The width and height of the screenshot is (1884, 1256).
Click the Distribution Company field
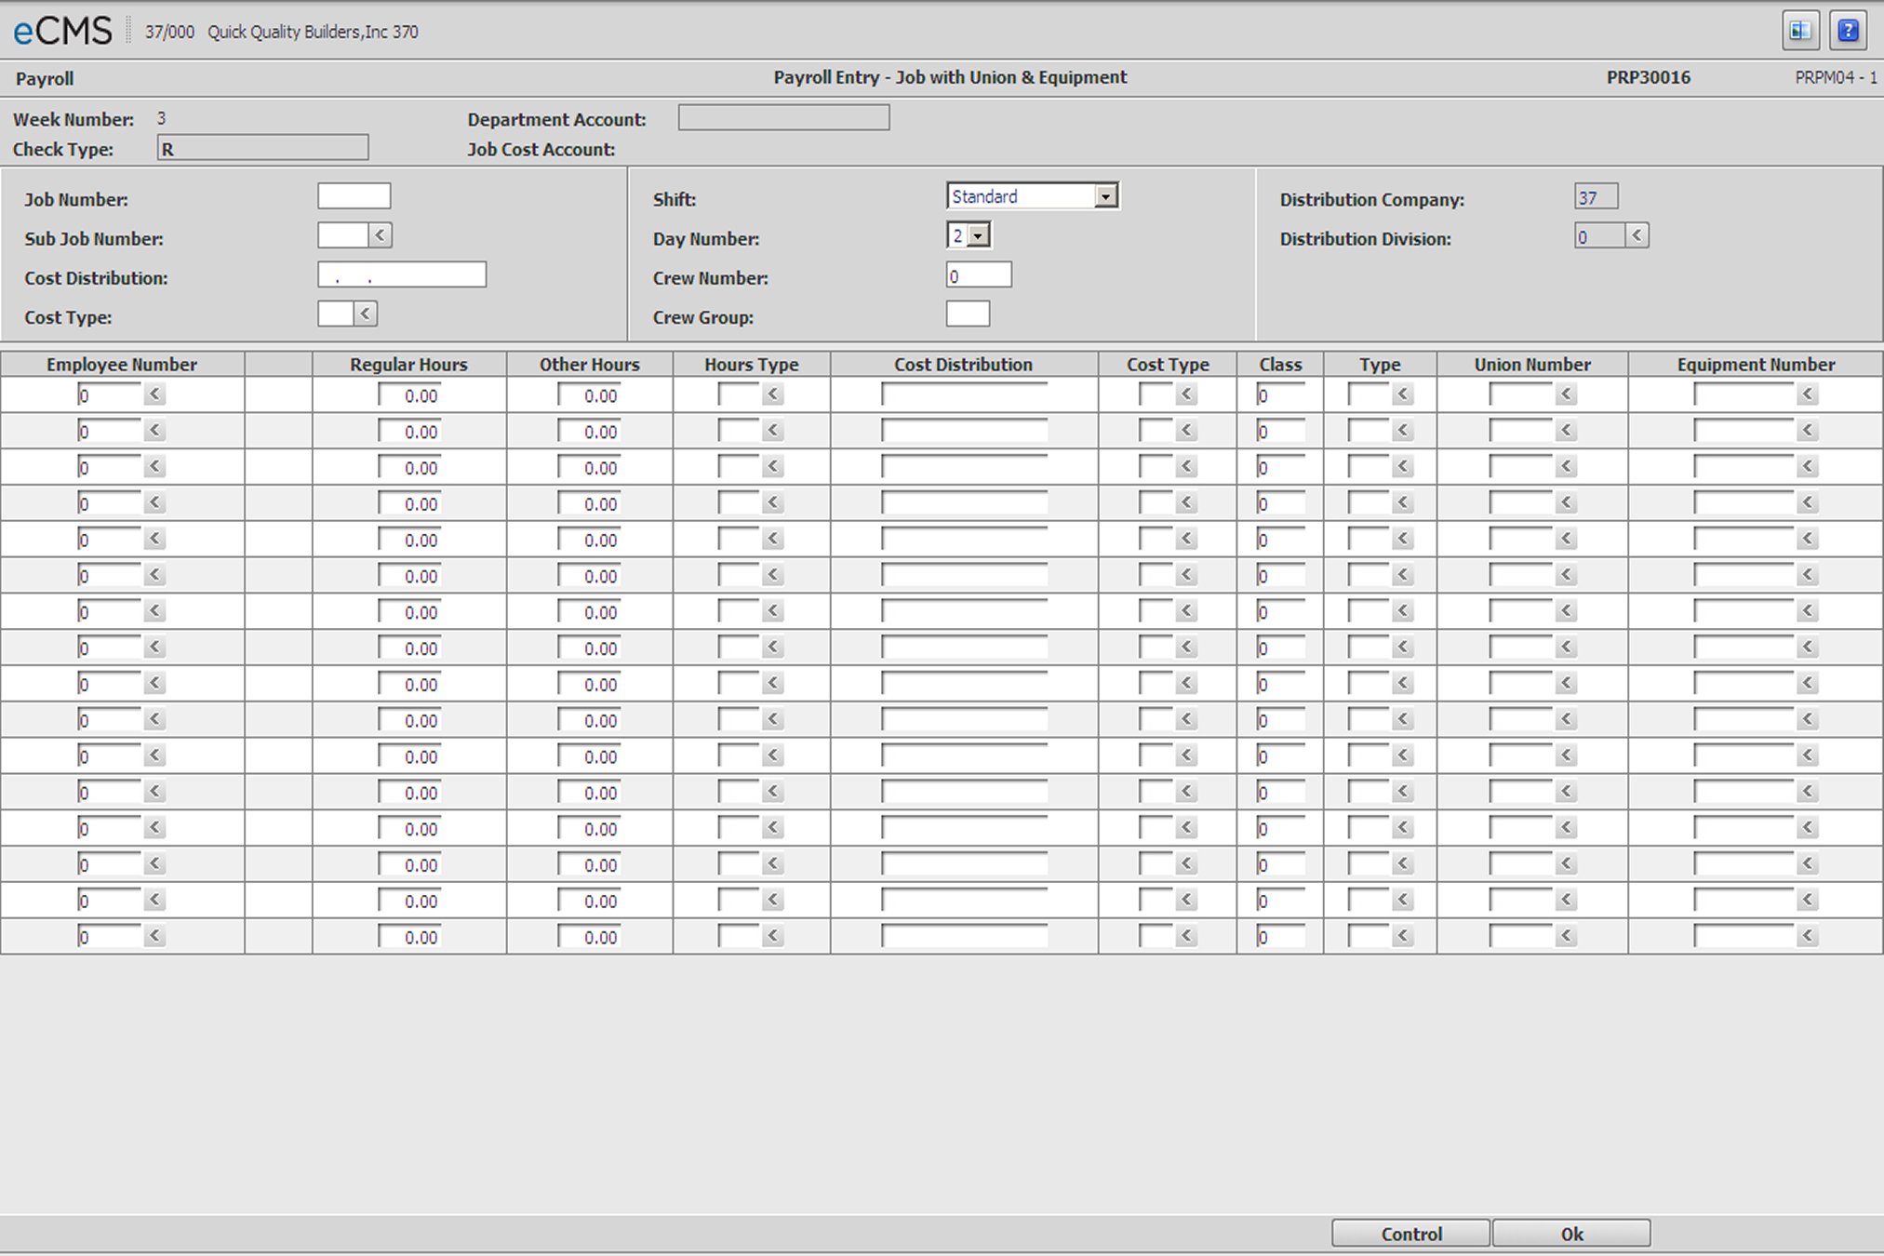(1597, 196)
